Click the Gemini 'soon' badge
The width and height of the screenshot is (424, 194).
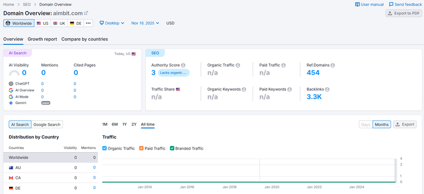[46, 103]
